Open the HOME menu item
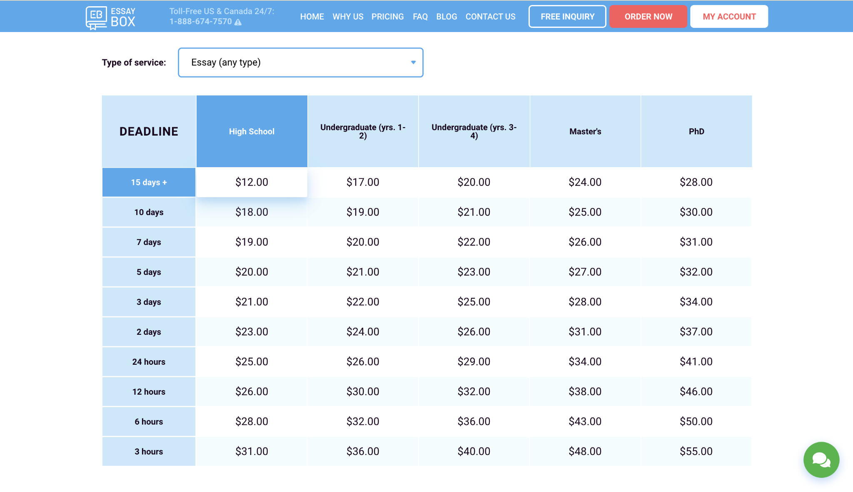 click(x=312, y=17)
